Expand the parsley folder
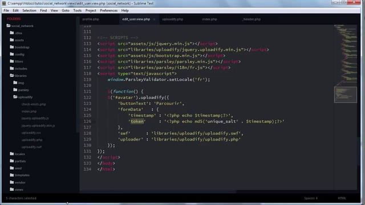 pos(15,90)
